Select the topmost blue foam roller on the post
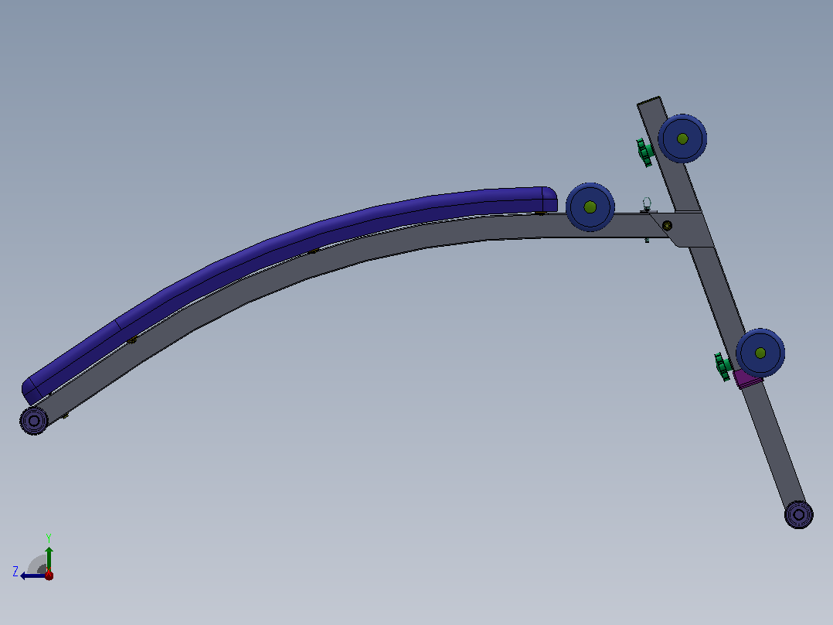This screenshot has width=833, height=625. (x=682, y=138)
